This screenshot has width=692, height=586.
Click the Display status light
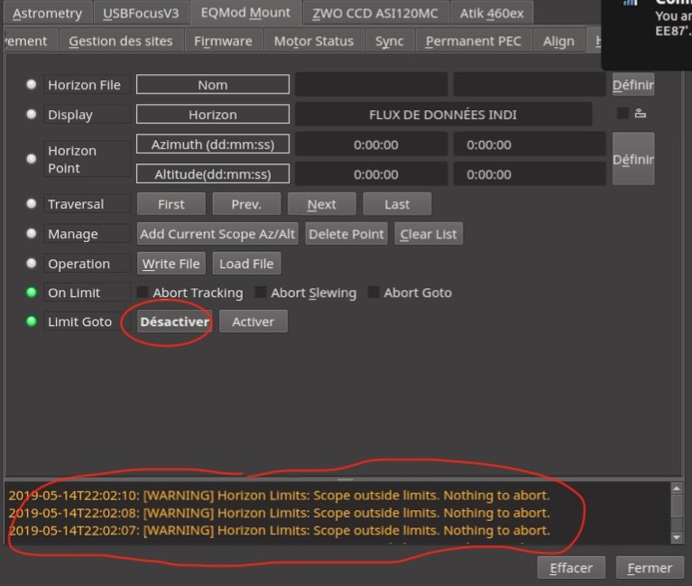click(32, 114)
